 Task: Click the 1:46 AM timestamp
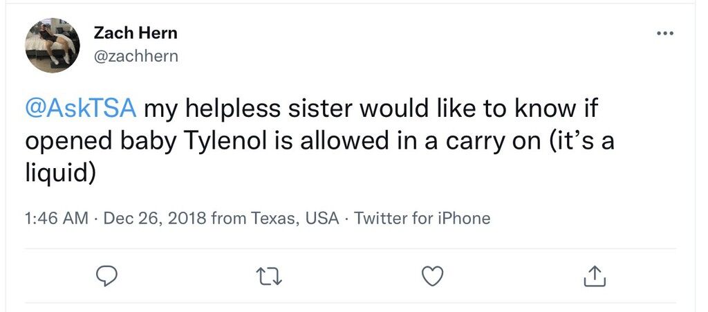(57, 218)
